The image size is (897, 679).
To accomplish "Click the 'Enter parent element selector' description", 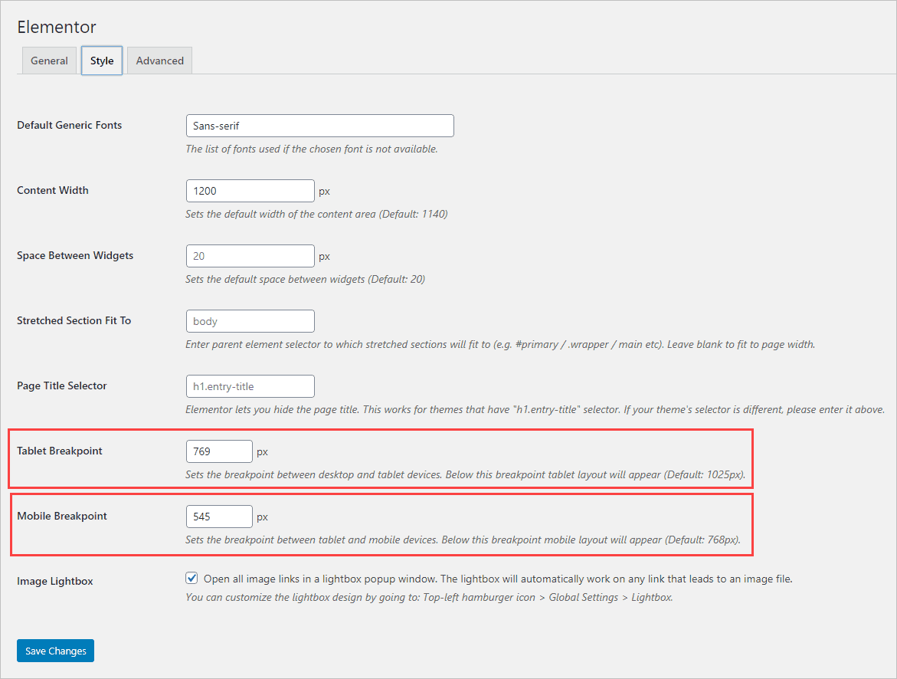I will 500,345.
